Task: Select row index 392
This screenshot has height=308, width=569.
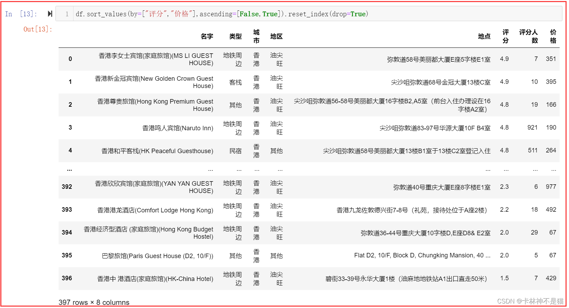Action: pos(67,187)
